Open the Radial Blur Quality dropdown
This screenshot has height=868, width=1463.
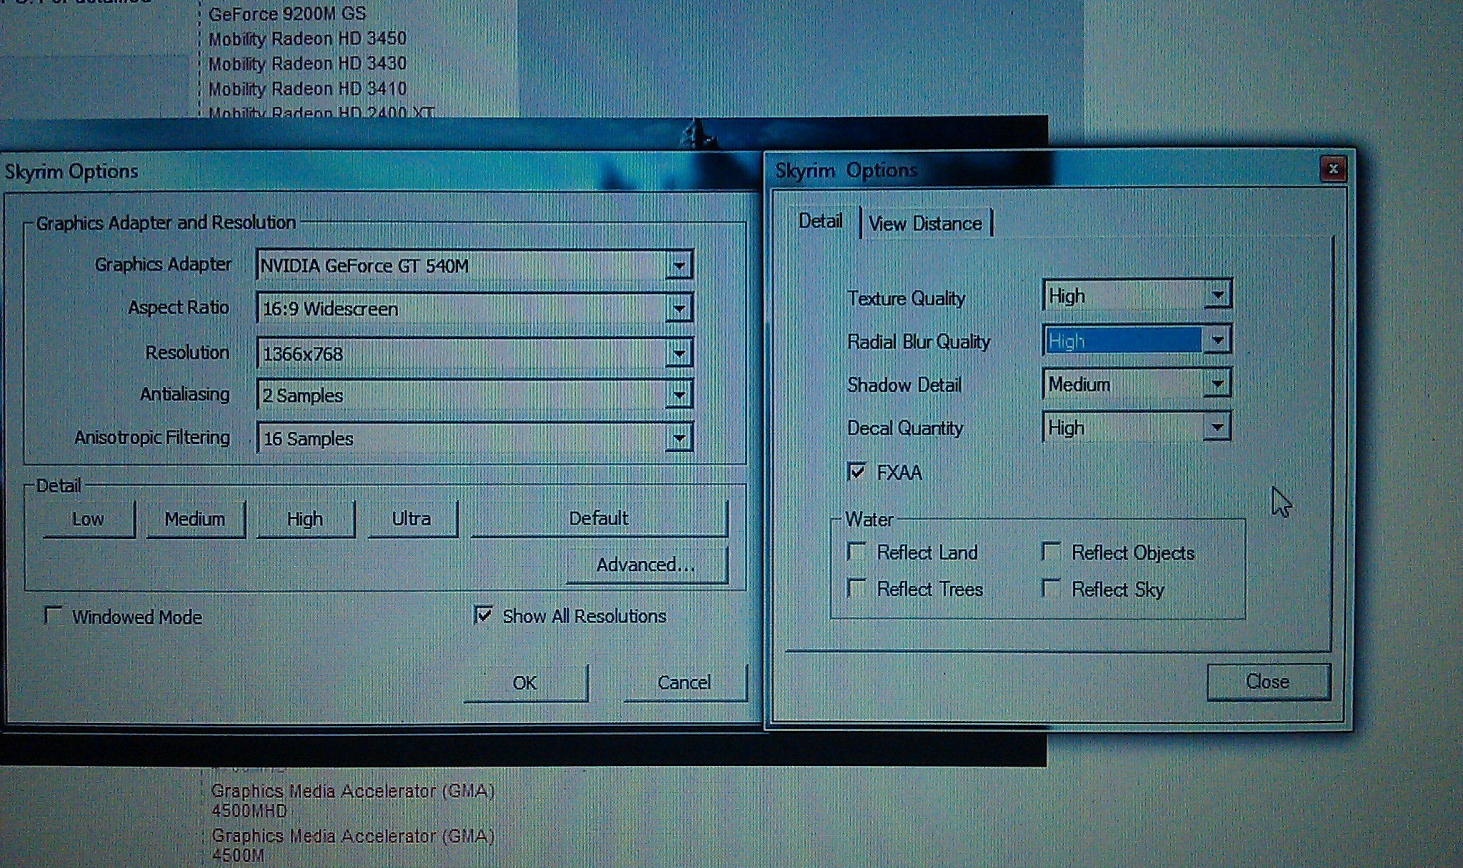(x=1137, y=340)
